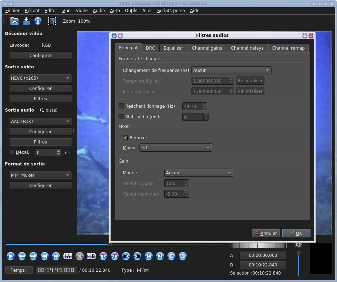Click the timeline seek slider handle
This screenshot has width=337, height=282.
(x=110, y=244)
